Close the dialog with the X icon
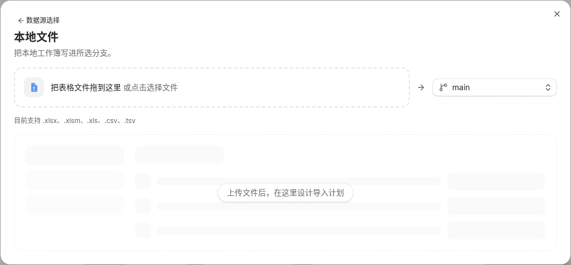 (x=557, y=14)
